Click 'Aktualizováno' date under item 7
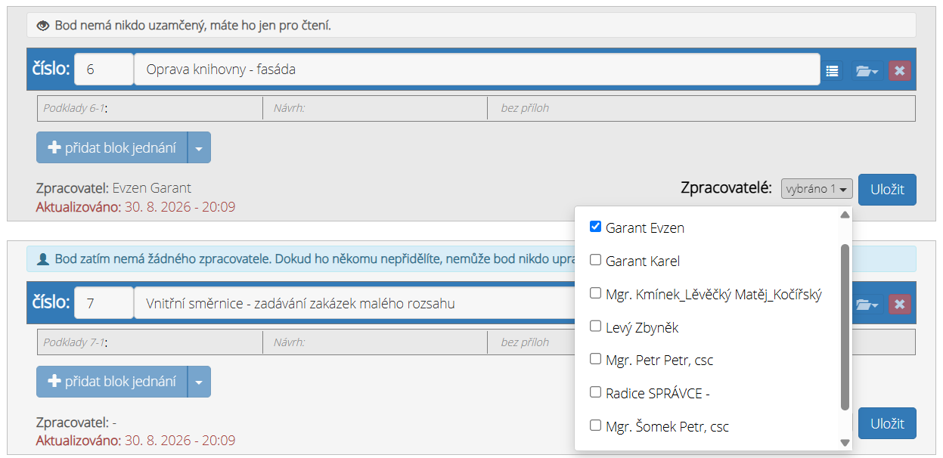Screen dimensions: 943x458 coord(135,440)
